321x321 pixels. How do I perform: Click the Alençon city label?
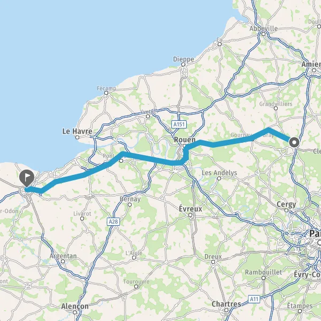tap(75, 306)
